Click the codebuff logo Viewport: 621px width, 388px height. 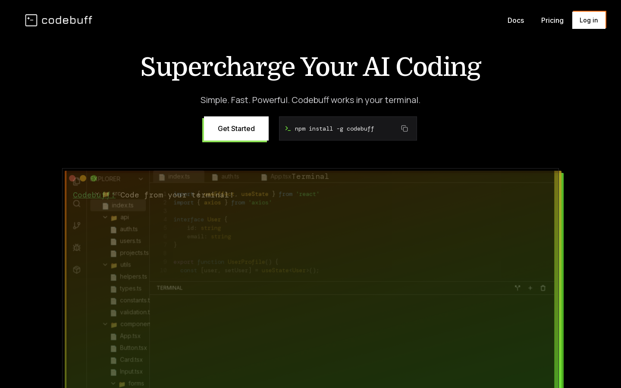click(59, 20)
